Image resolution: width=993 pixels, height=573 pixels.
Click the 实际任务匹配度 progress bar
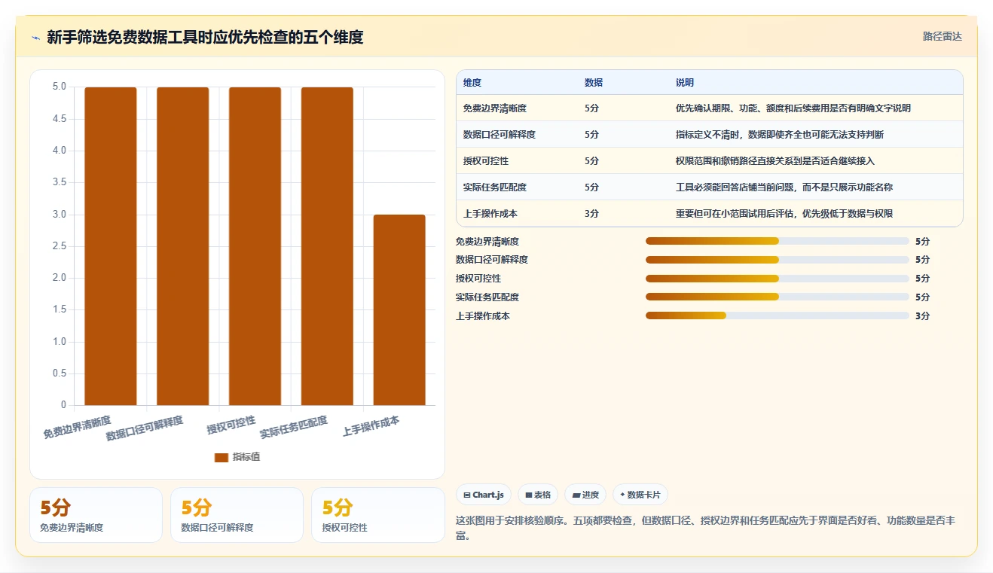pos(778,297)
